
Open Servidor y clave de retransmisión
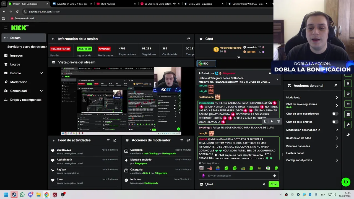[27, 47]
